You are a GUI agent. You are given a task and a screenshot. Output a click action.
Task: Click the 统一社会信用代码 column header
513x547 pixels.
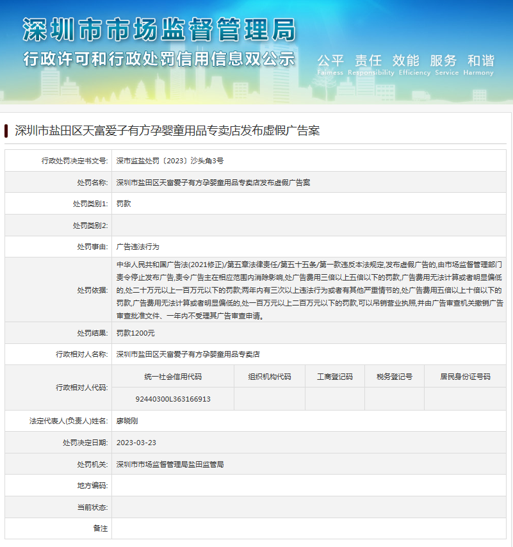pos(173,377)
